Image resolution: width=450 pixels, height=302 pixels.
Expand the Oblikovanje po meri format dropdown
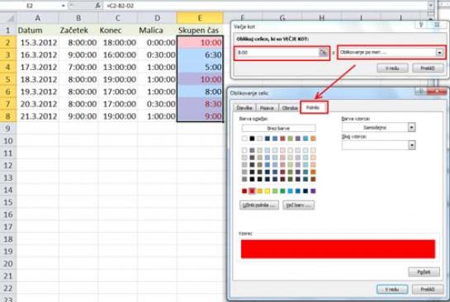point(439,53)
